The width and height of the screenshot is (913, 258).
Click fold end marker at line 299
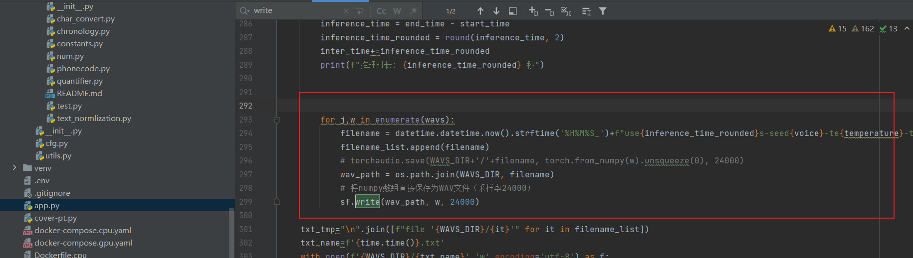click(277, 202)
